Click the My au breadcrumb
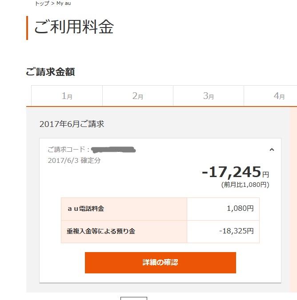297x300 pixels. coord(64,3)
